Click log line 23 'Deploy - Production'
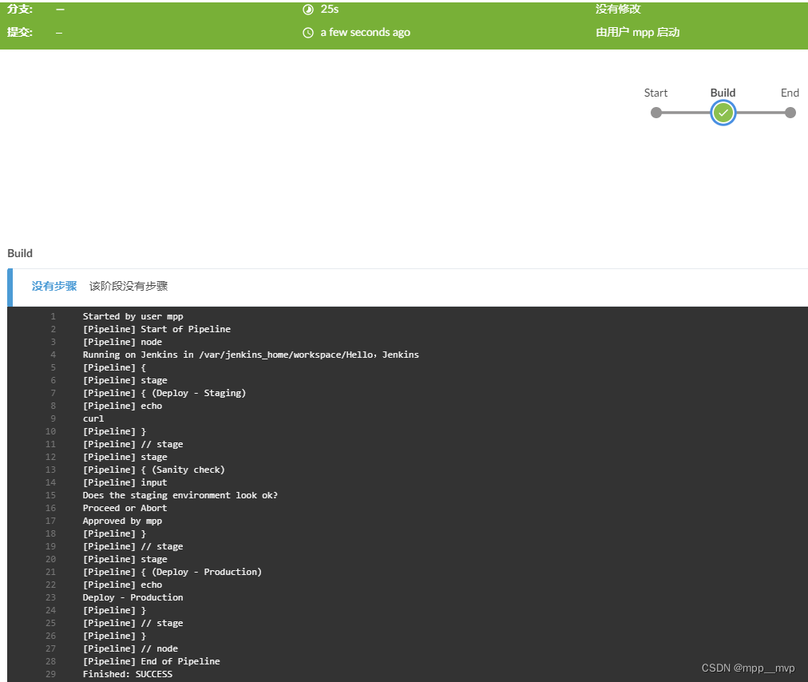The image size is (808, 682). pos(133,597)
